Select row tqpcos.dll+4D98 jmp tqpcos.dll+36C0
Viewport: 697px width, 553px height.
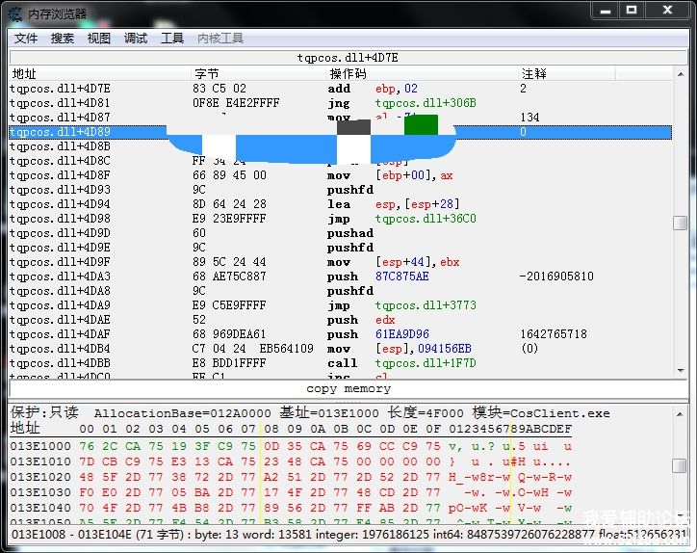341,219
